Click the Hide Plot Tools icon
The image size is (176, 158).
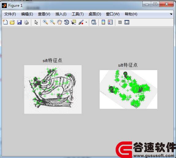tap(120, 22)
